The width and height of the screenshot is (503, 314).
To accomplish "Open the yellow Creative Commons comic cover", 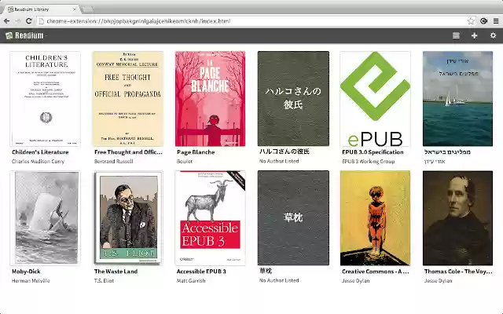I will tap(375, 218).
